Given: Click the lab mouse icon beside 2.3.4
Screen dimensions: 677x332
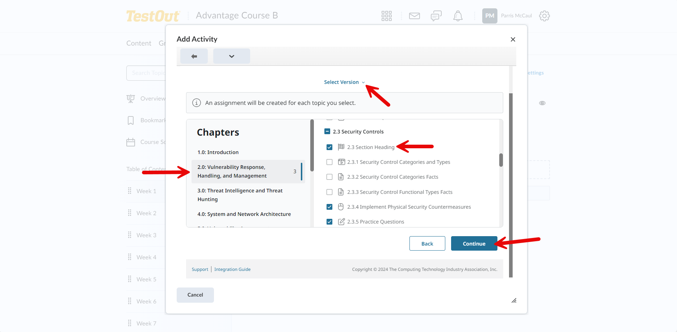Looking at the screenshot, I should click(341, 207).
